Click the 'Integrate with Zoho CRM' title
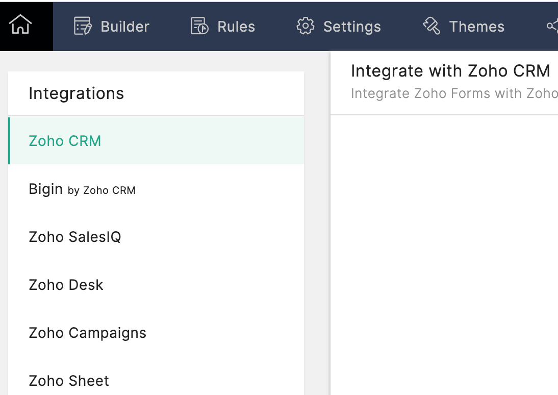Viewport: 558px width, 395px height. pos(450,71)
